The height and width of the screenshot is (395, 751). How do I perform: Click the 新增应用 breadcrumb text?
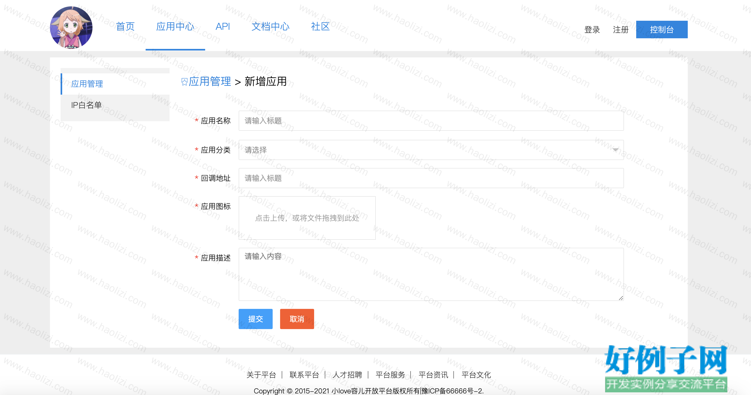pyautogui.click(x=265, y=81)
